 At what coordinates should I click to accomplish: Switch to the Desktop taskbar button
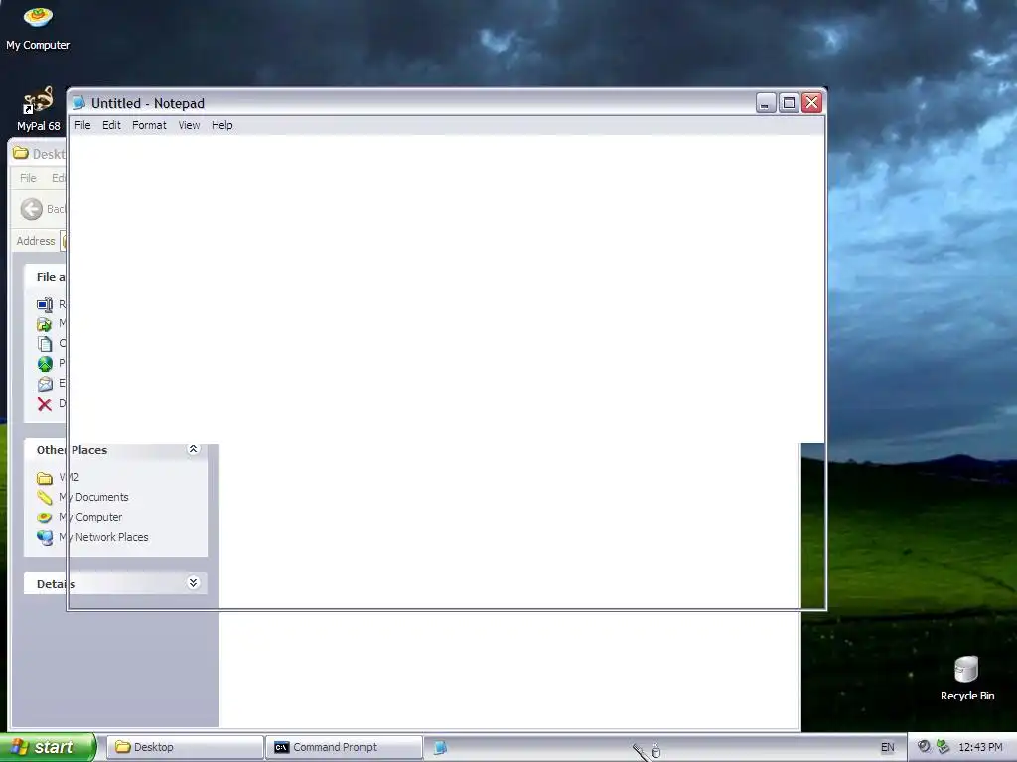tap(184, 747)
